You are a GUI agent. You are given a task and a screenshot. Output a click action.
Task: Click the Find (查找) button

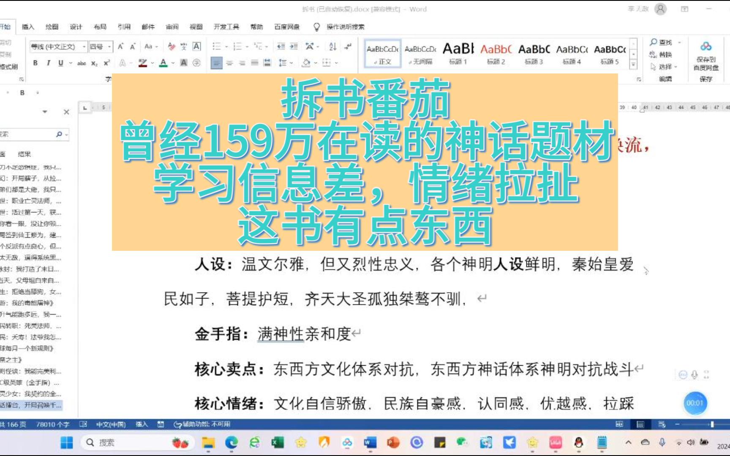(661, 42)
